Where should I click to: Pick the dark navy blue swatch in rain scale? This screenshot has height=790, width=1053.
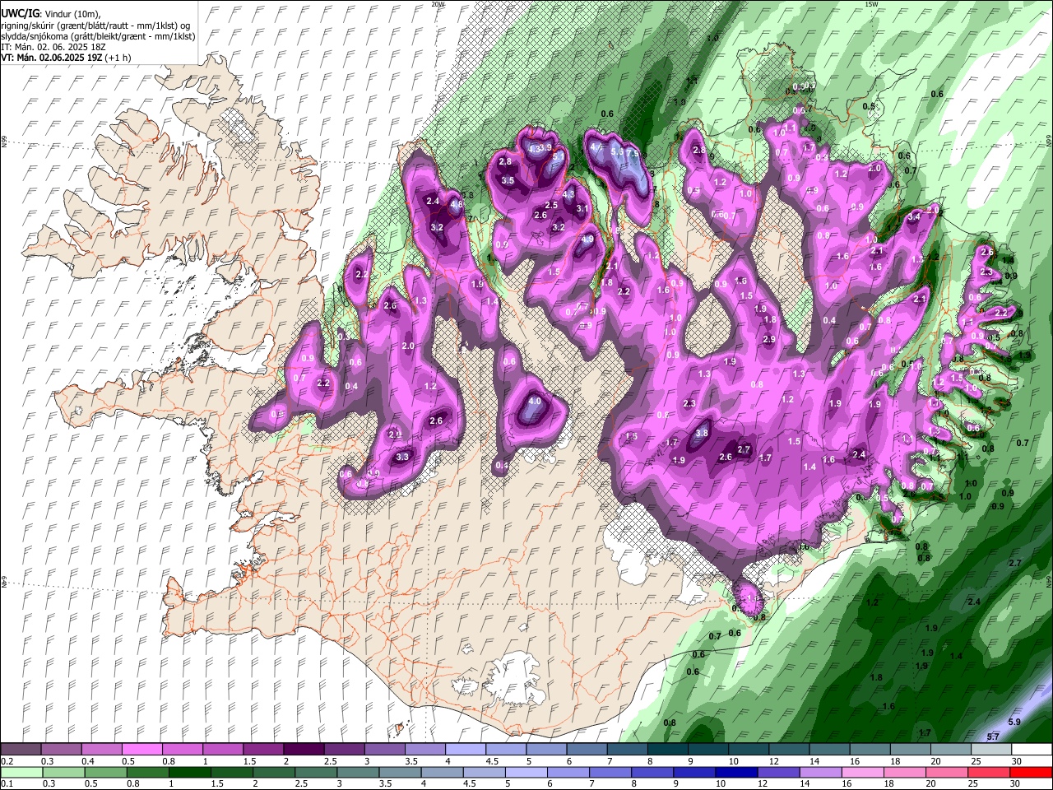[x=735, y=772]
